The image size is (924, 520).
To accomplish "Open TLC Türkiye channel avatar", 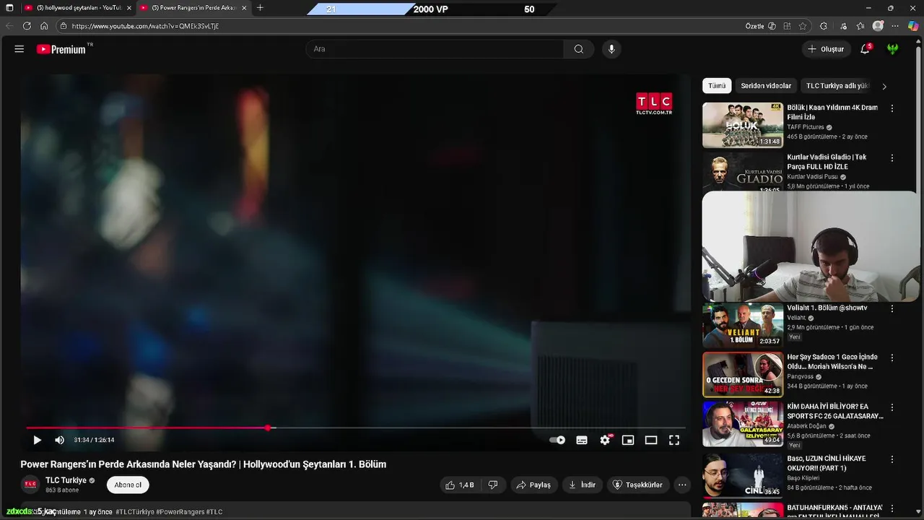I will pyautogui.click(x=30, y=485).
